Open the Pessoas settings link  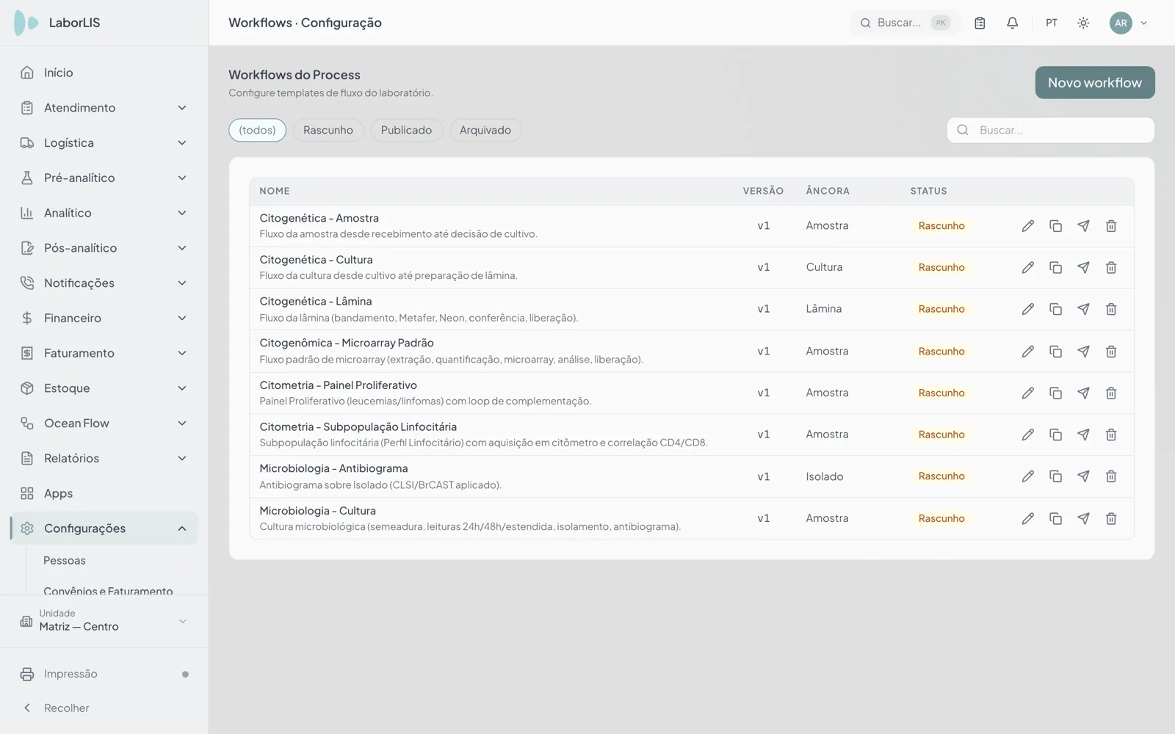click(65, 561)
